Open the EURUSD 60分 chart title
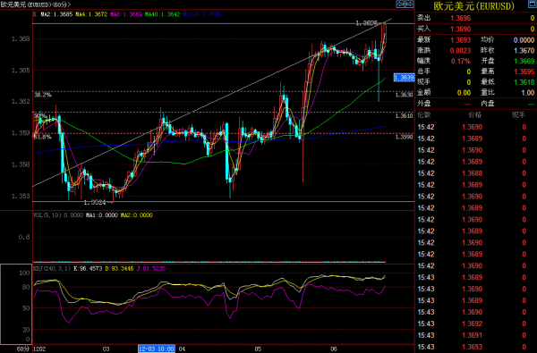Viewport: 537px width, 353px height. [x=36, y=4]
